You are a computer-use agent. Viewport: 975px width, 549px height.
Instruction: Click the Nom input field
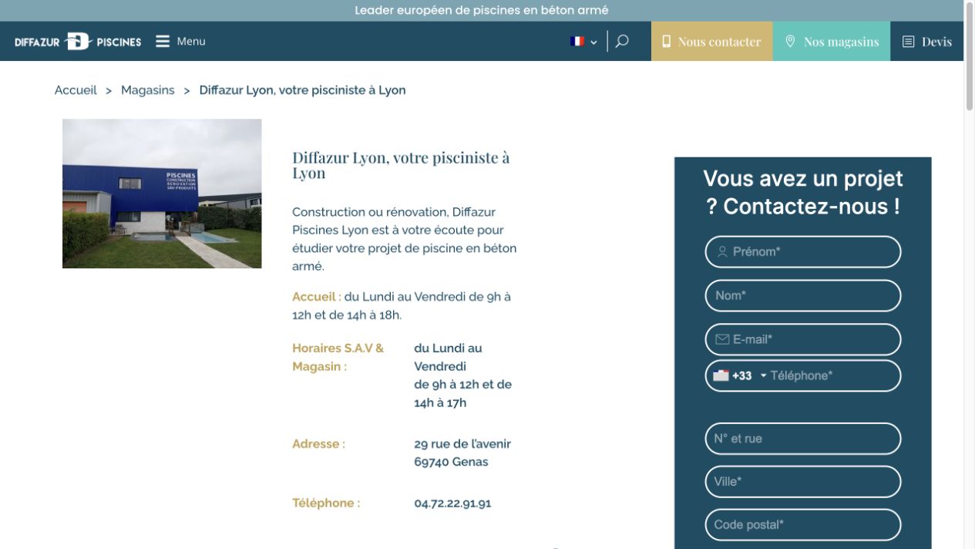point(802,295)
